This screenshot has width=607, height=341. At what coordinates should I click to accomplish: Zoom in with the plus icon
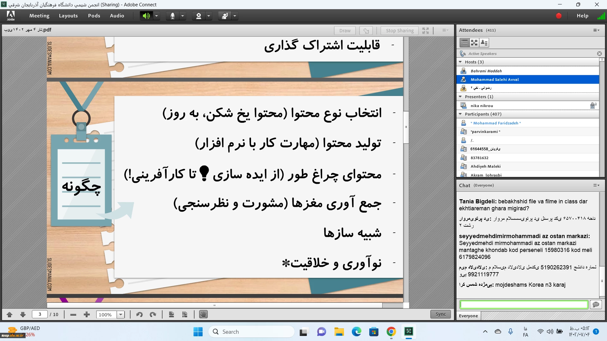(87, 314)
